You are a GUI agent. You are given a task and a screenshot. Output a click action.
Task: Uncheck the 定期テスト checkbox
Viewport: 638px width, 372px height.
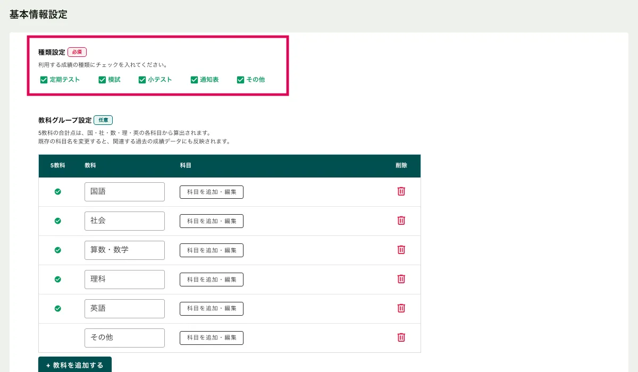[x=44, y=80]
